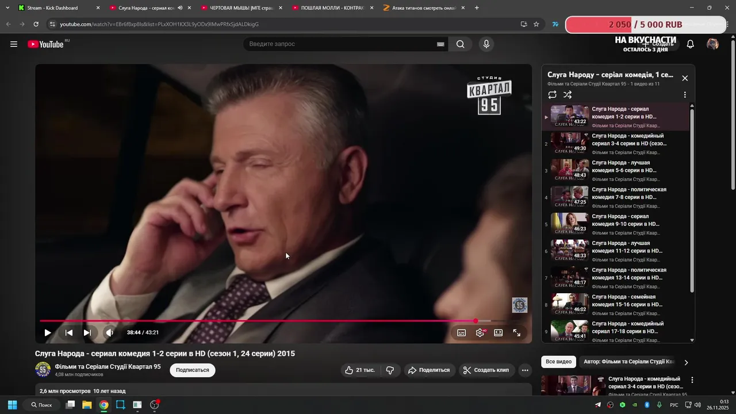This screenshot has width=736, height=414.
Task: Click the Поделиться share button
Action: (430, 370)
